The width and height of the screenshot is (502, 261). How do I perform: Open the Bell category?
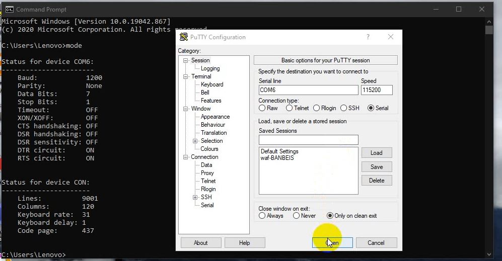(205, 93)
